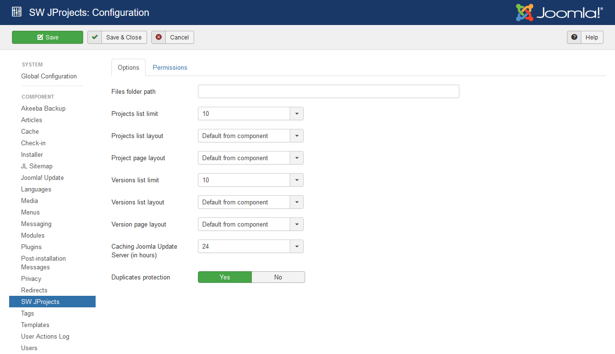Viewport: 615px width, 354px height.
Task: Click the configuration sliders icon in title
Action: [x=17, y=13]
